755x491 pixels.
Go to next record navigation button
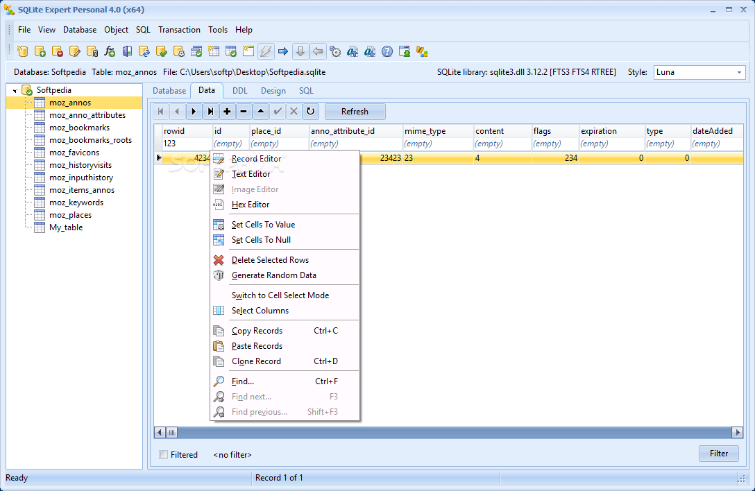194,112
